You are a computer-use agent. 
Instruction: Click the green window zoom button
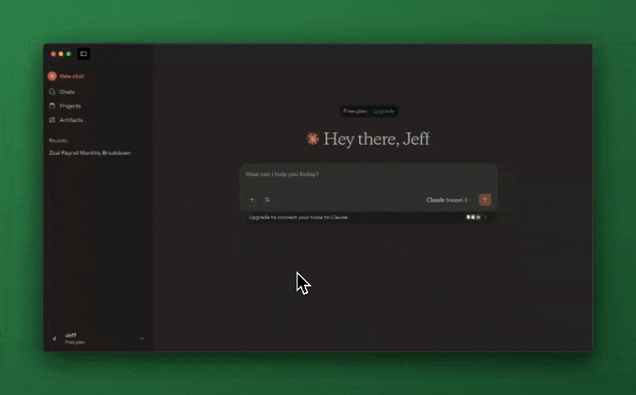point(68,53)
